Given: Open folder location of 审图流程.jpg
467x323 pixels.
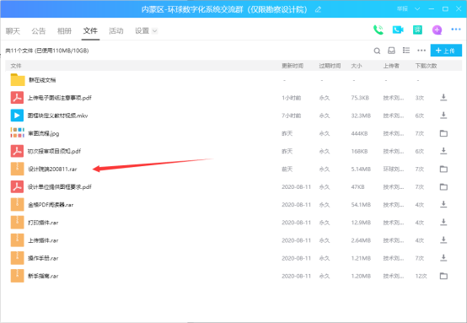Looking at the screenshot, I should tap(443, 133).
